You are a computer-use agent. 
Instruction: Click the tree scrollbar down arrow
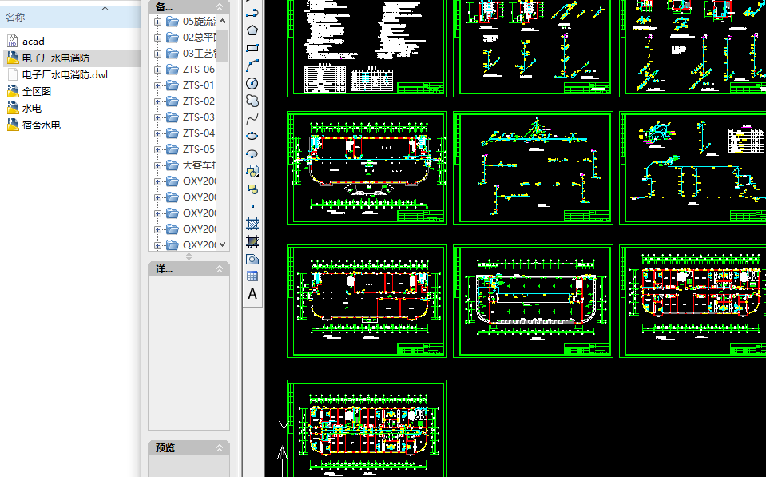point(223,244)
